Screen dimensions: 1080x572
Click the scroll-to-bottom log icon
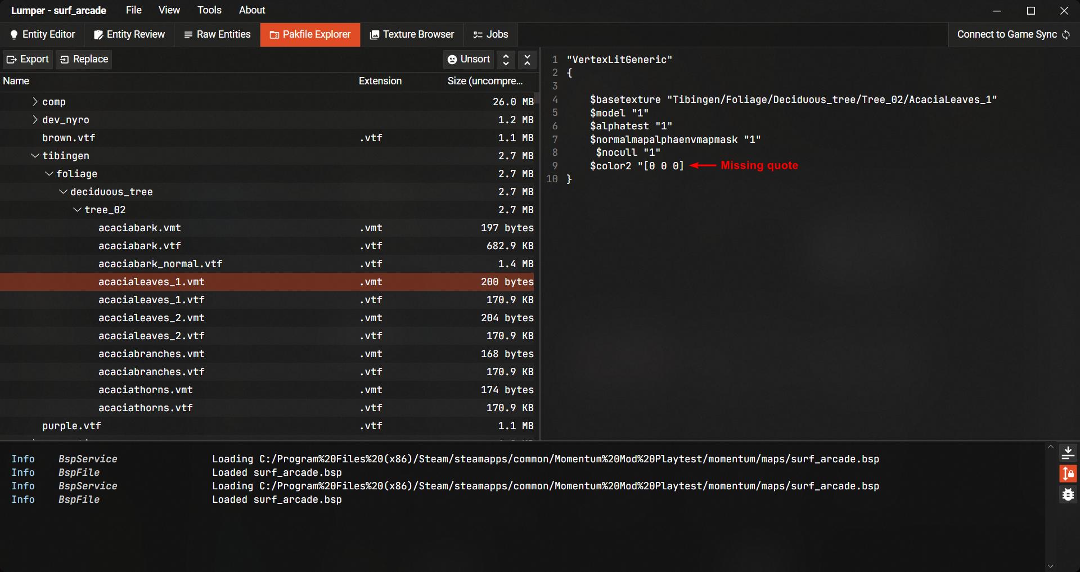pyautogui.click(x=1068, y=452)
